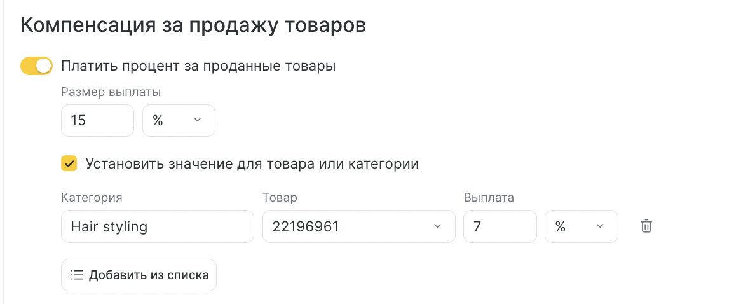The image size is (755, 304).
Task: Click the chevron next to 15 percent
Action: (197, 120)
